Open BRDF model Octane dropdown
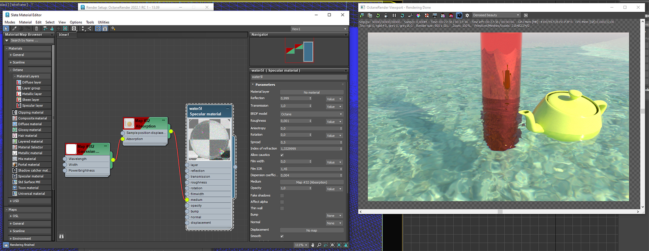649x251 pixels. point(312,114)
